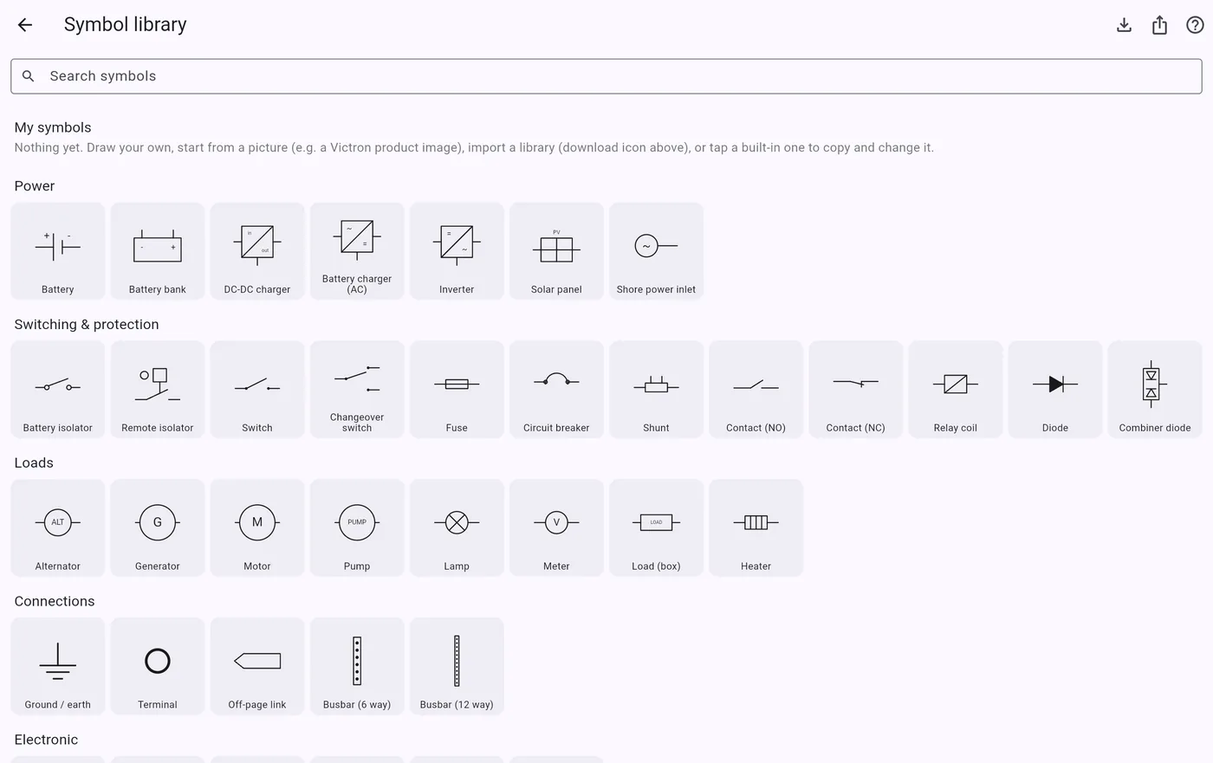Choose the Inverter symbol
Screen dimensions: 1213x763
[x=457, y=251]
